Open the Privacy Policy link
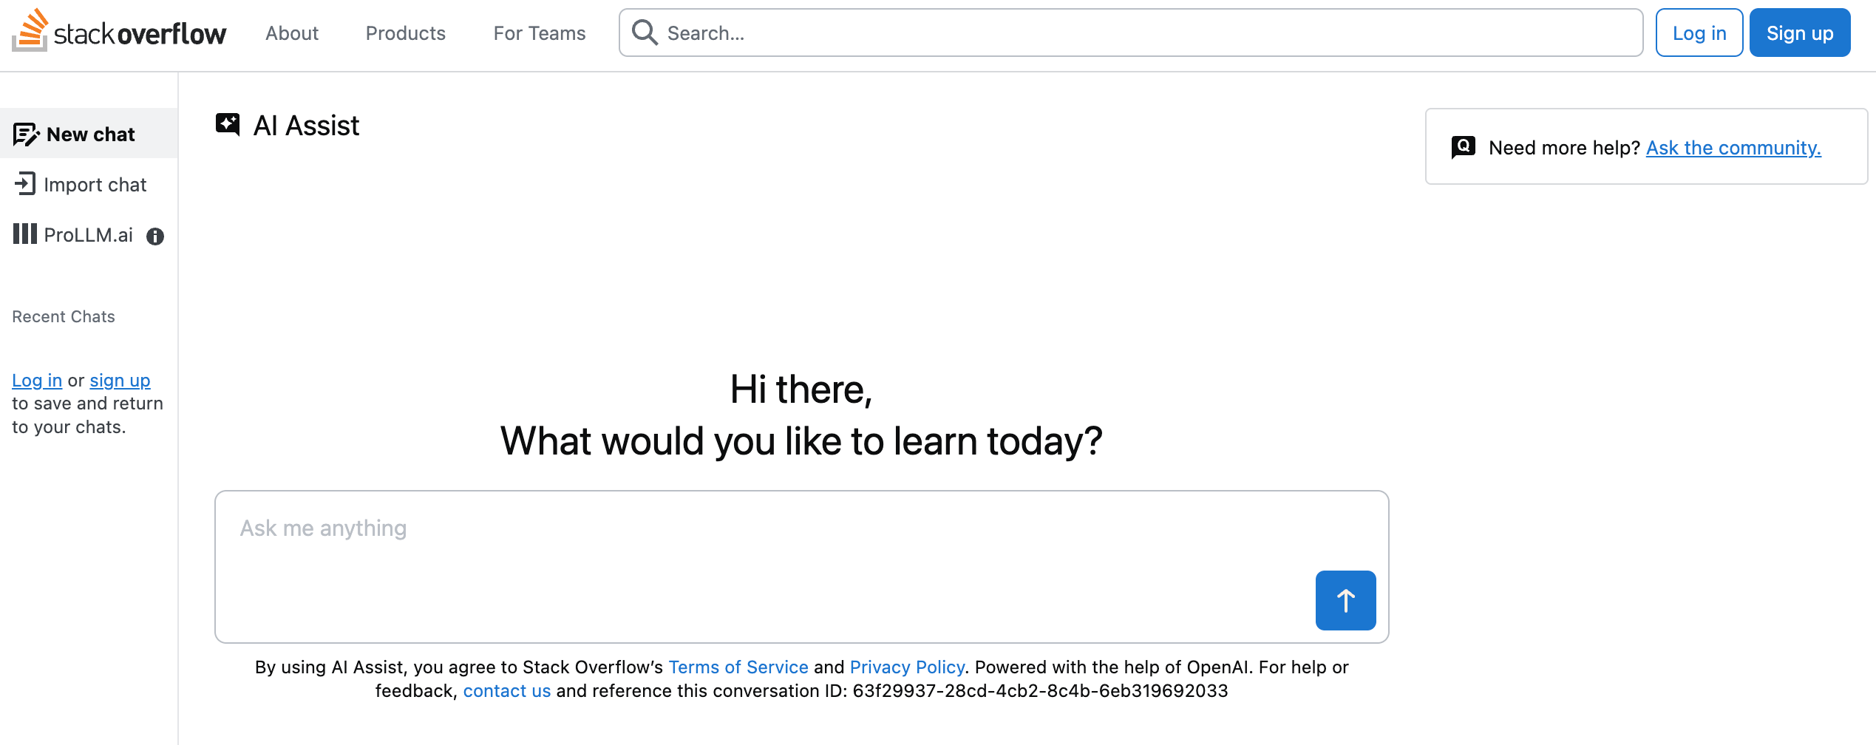Viewport: 1876px width, 745px height. [x=907, y=667]
